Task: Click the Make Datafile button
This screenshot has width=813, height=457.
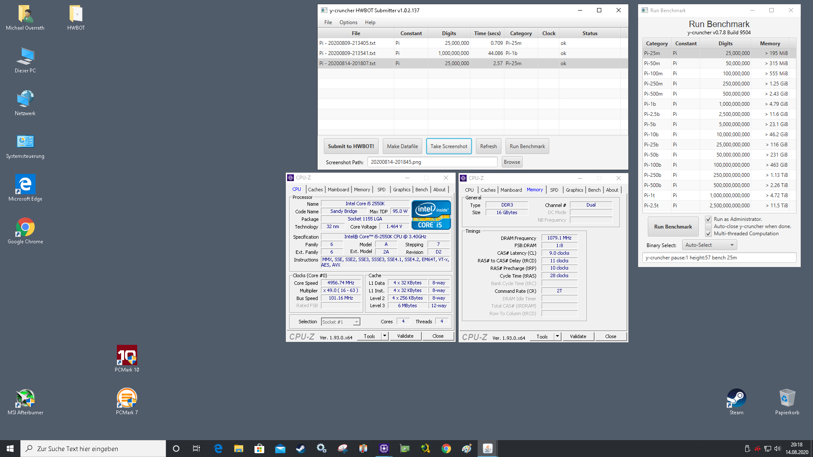Action: coord(402,146)
